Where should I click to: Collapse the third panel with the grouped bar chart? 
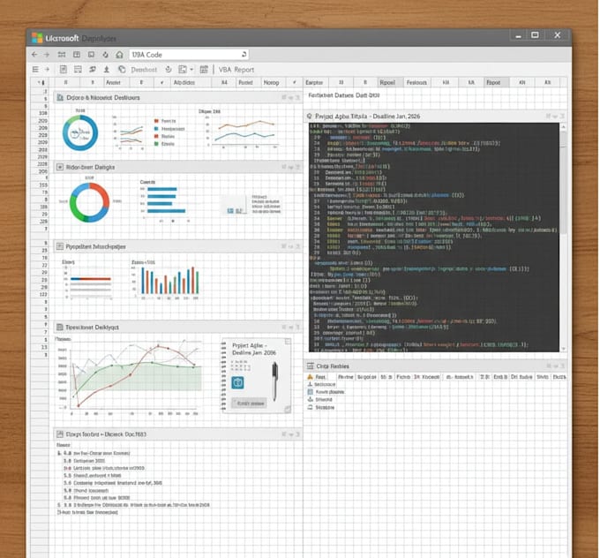click(x=291, y=246)
